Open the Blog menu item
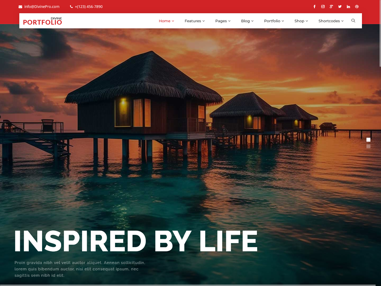 coord(247,21)
